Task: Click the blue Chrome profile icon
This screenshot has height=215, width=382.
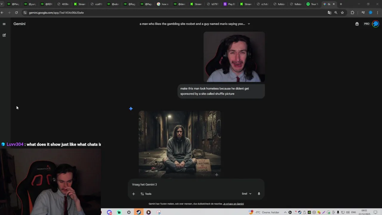Action: pyautogui.click(x=370, y=13)
